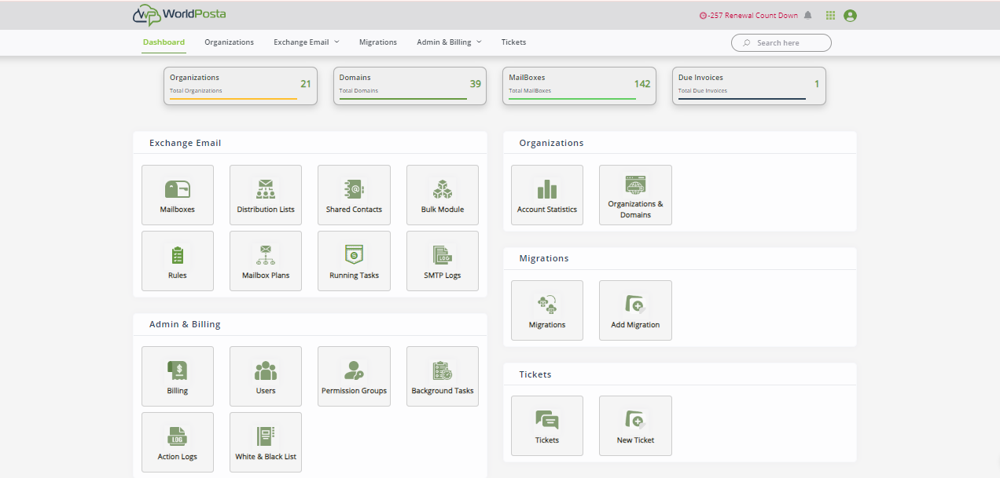Open Permission Groups icon tile
This screenshot has width=1000, height=478.
coord(354,371)
